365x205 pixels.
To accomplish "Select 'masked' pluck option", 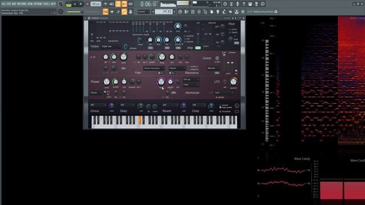I will (189, 36).
